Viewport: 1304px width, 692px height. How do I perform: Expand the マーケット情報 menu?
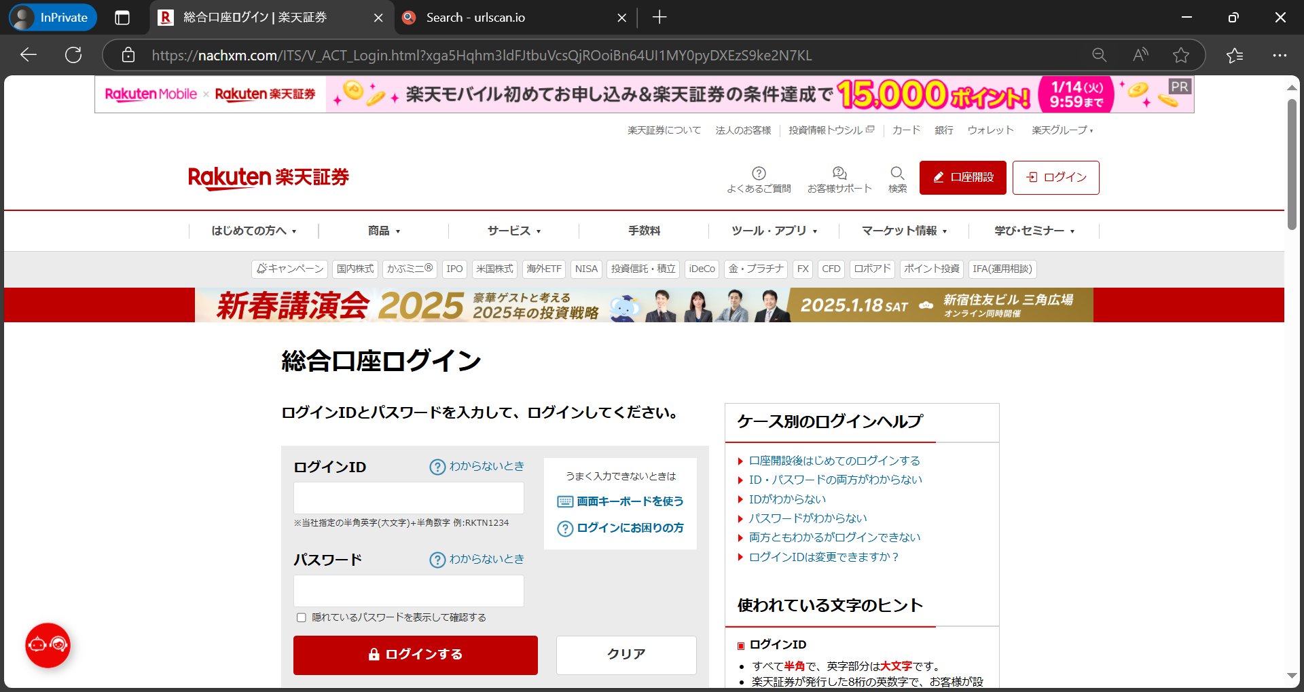click(x=904, y=231)
